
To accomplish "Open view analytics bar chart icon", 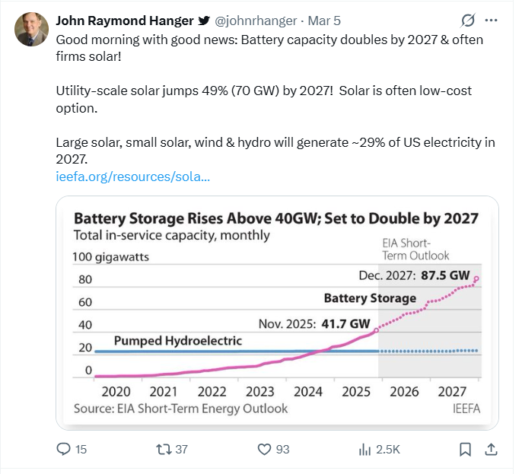I will 364,449.
